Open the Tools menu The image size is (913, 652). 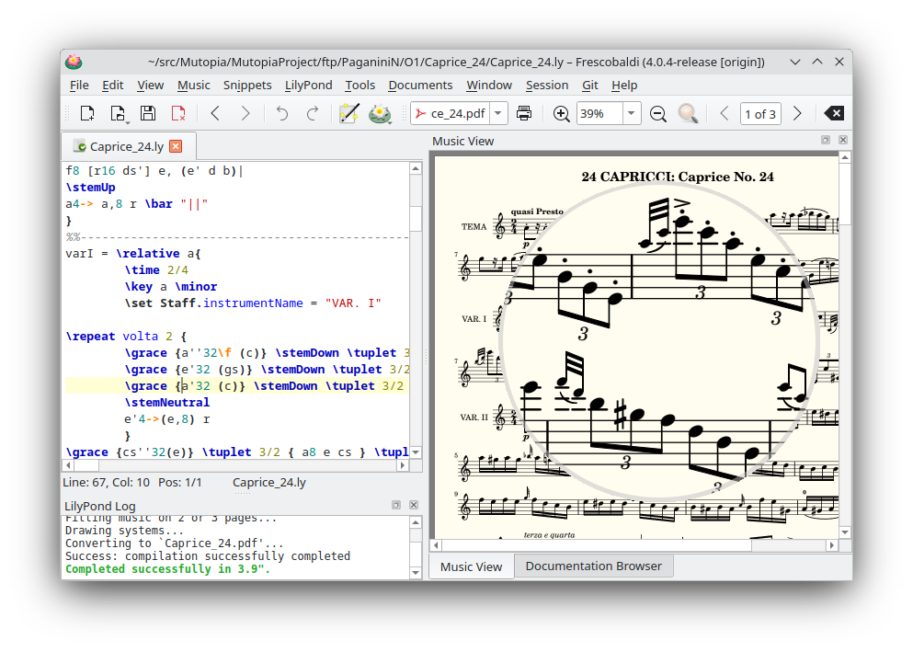(x=359, y=85)
